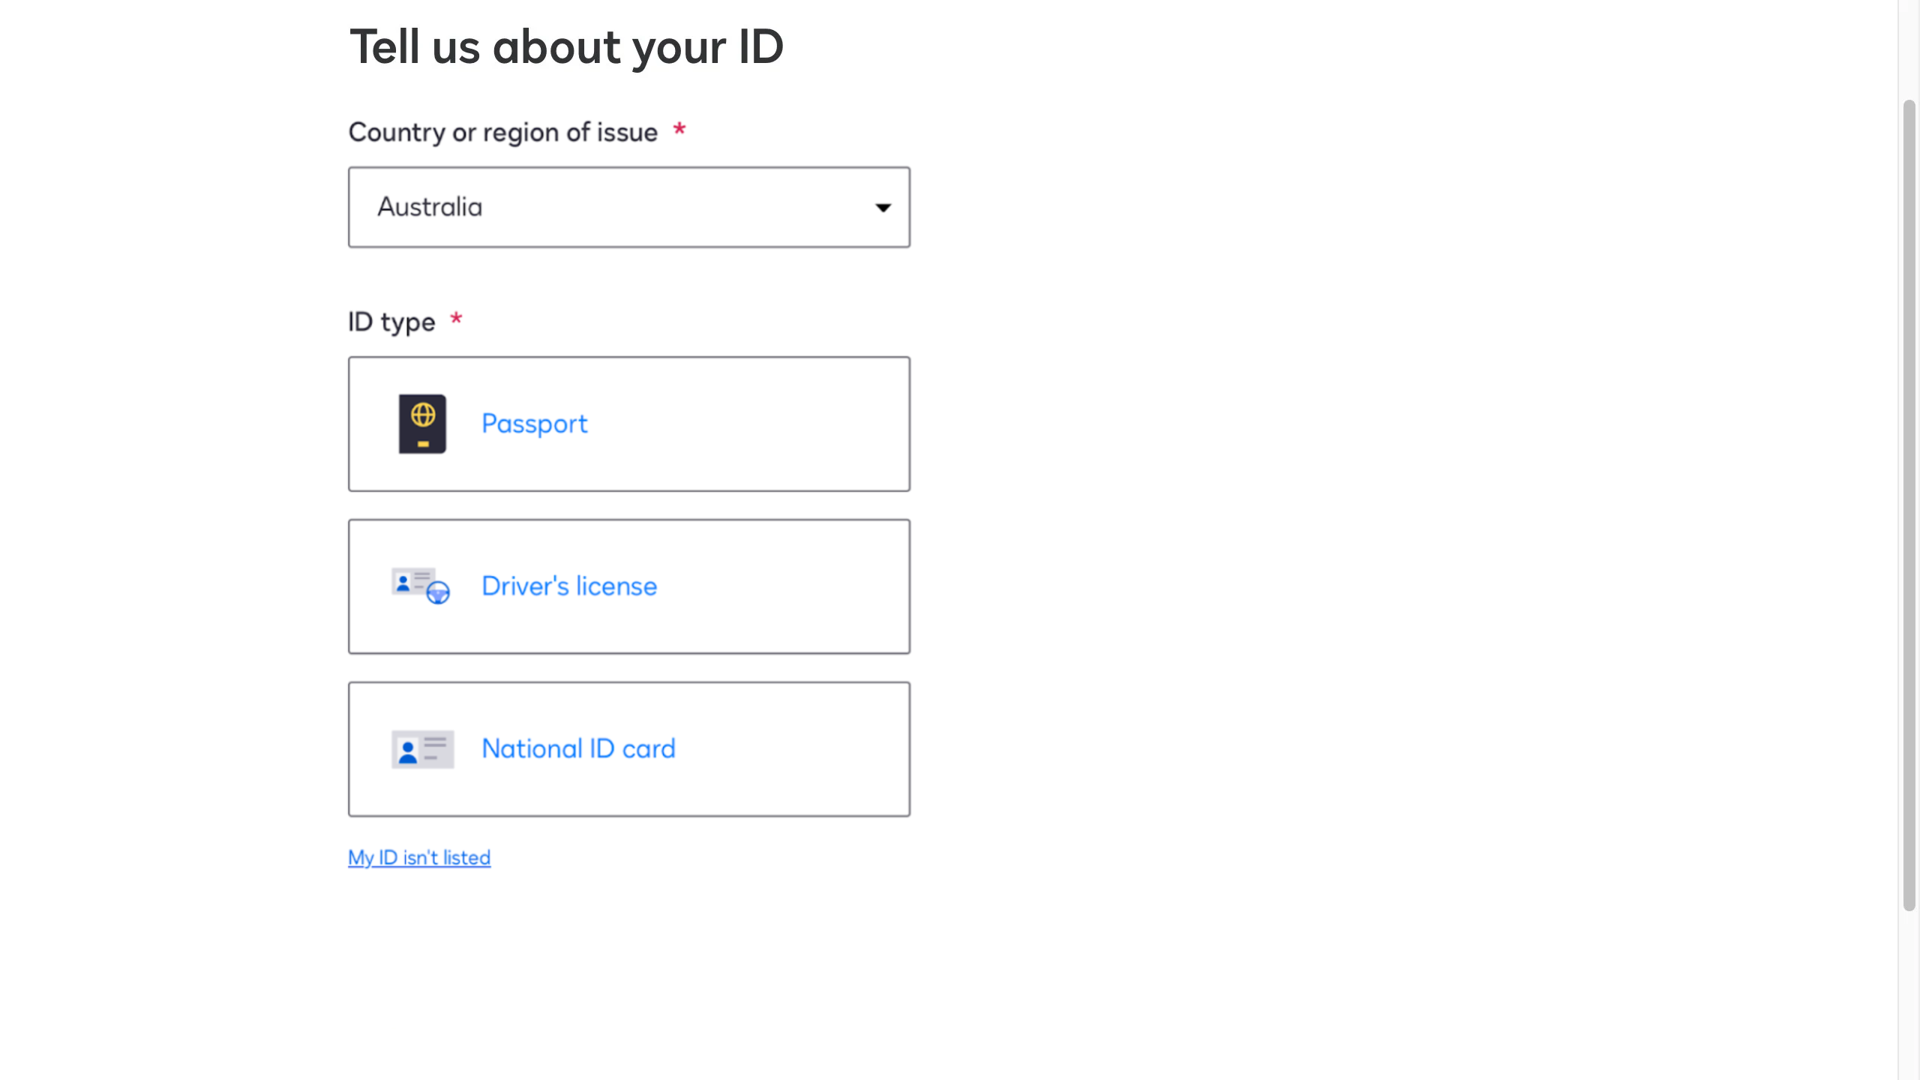Image resolution: width=1920 pixels, height=1080 pixels.
Task: Click the red asterisk beside the country label
Action: [x=679, y=129]
